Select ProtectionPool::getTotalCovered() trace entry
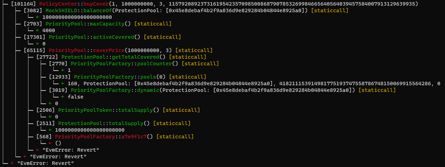 121,57
